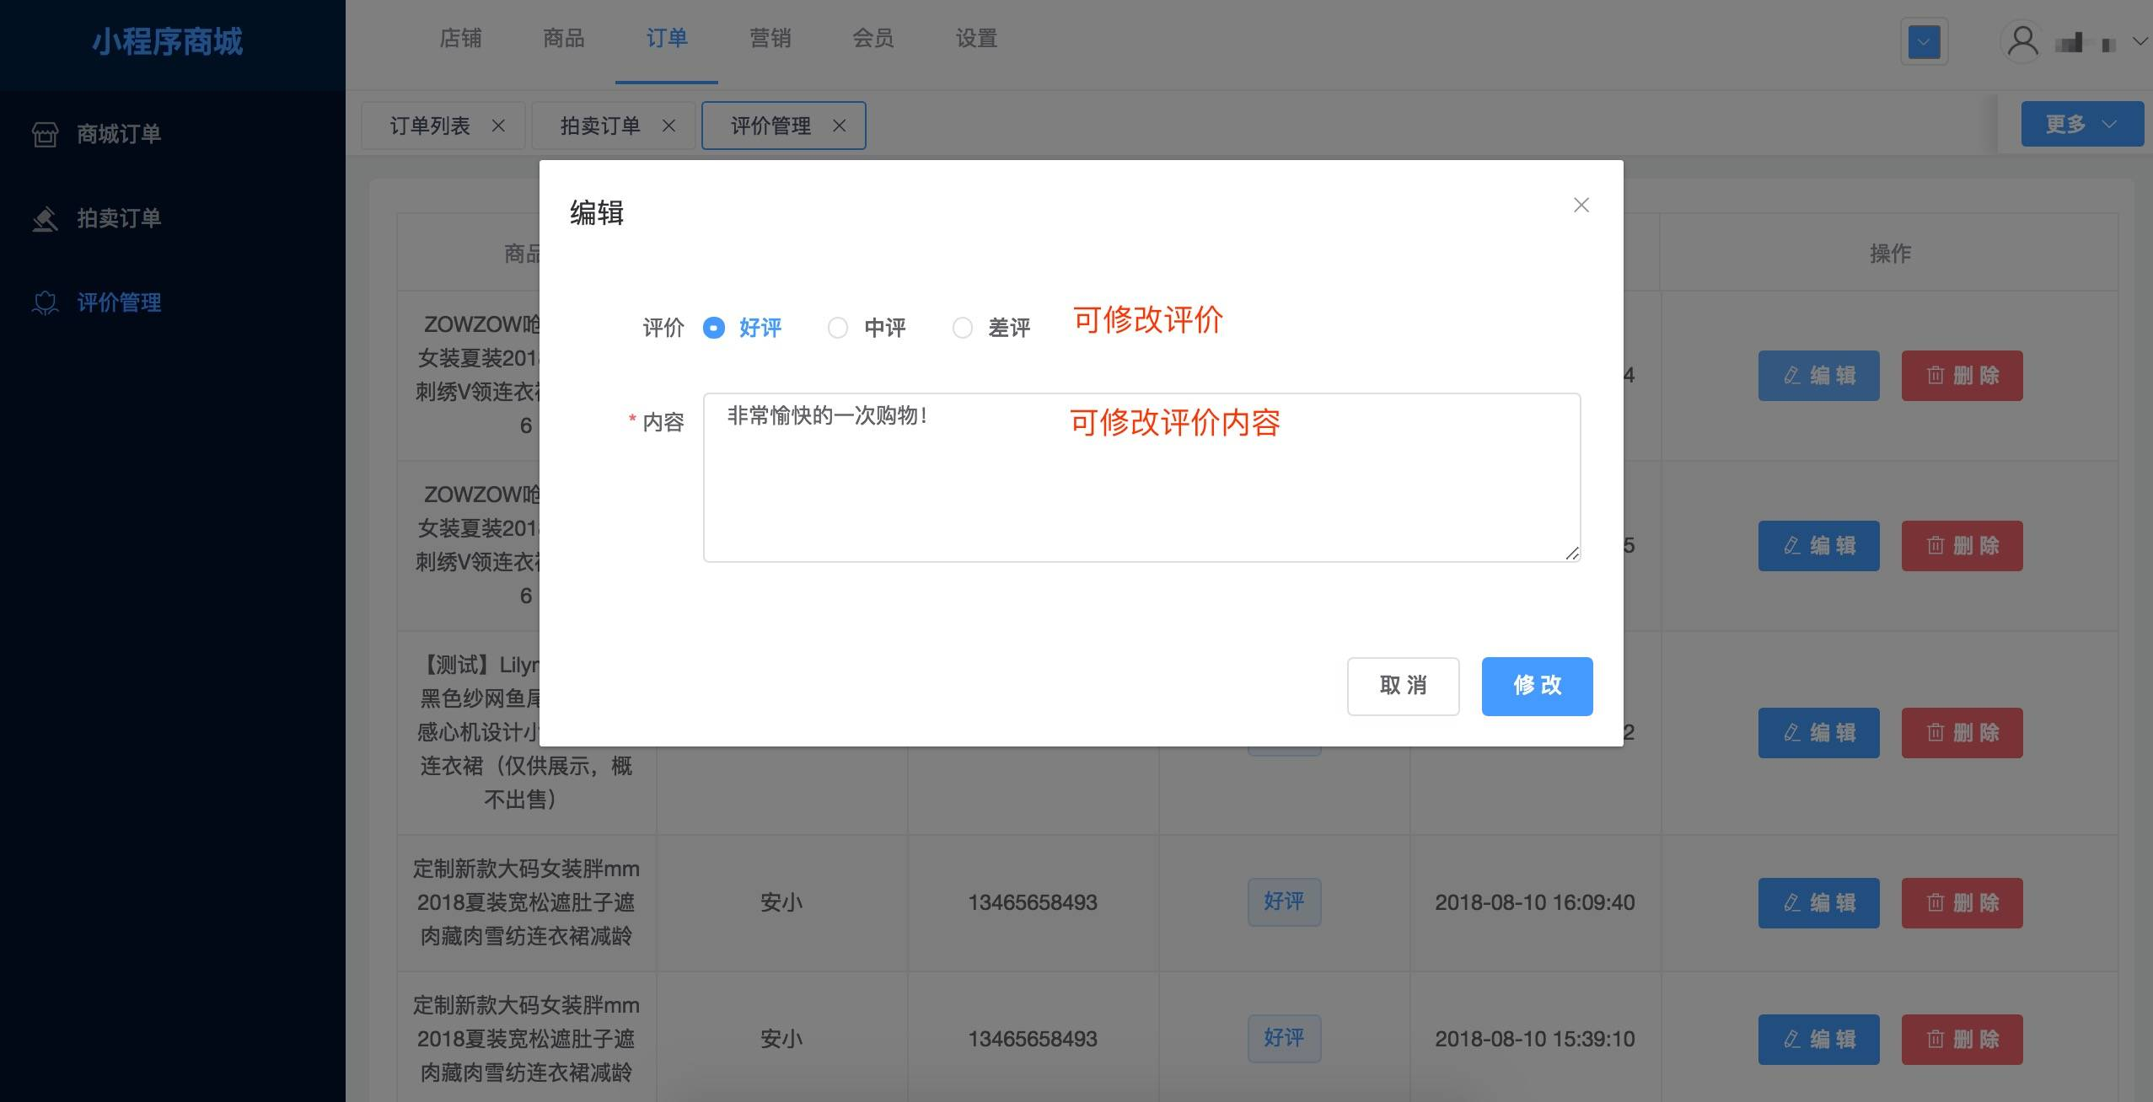Close the 订单列表 tab
The width and height of the screenshot is (2153, 1102).
coord(498,126)
